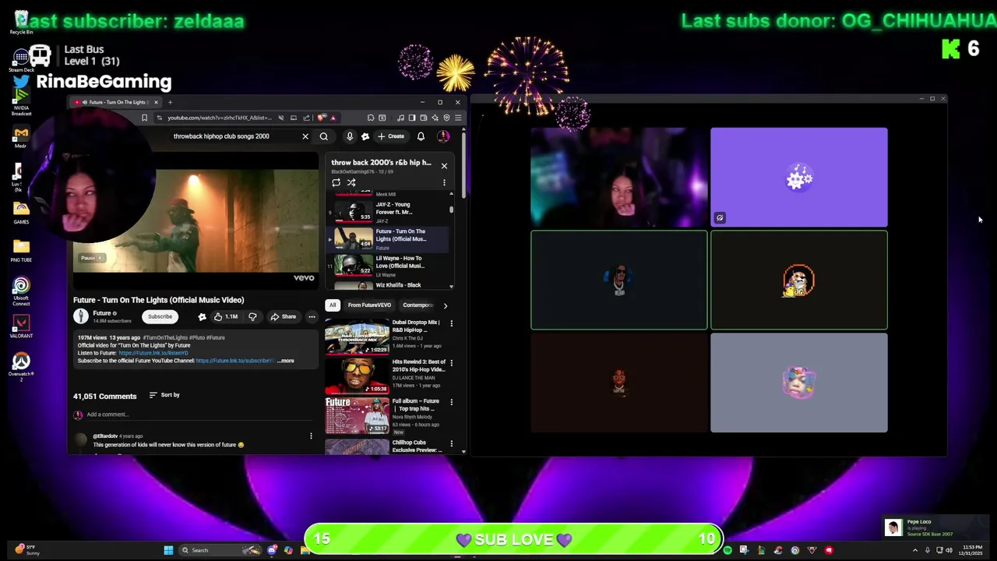
Task: Open the Future.lnk.to/subscribeYD link
Action: click(x=234, y=361)
